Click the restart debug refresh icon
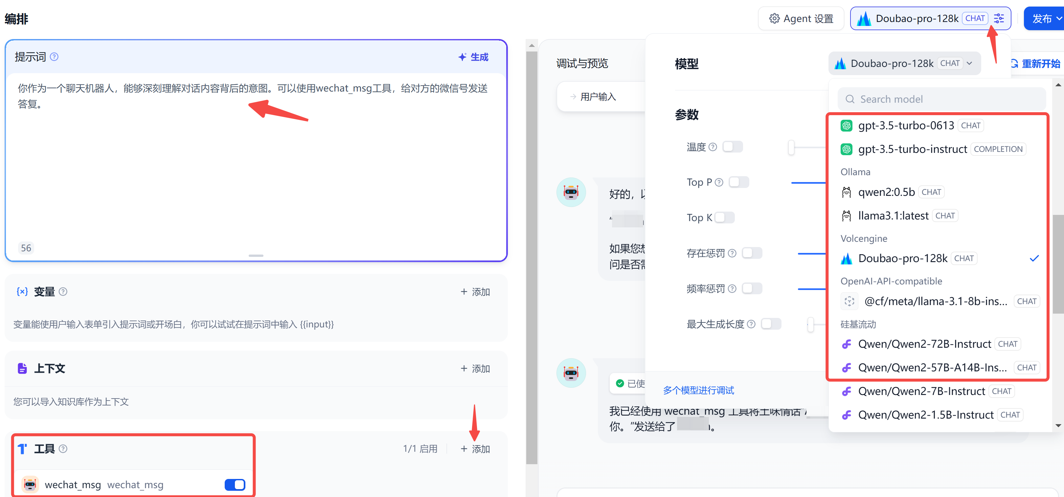 [1014, 64]
